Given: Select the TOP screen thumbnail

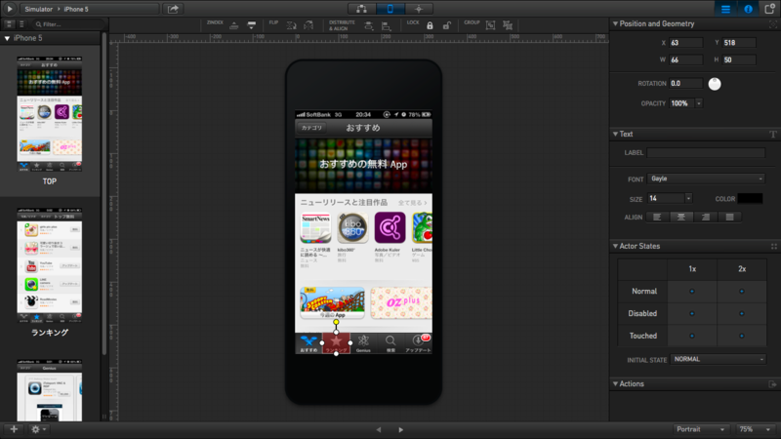Looking at the screenshot, I should 50,114.
